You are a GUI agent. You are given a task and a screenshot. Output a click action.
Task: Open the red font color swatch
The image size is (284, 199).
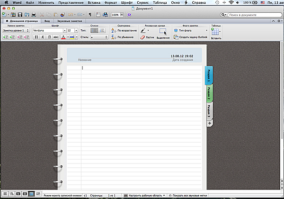(x=63, y=36)
